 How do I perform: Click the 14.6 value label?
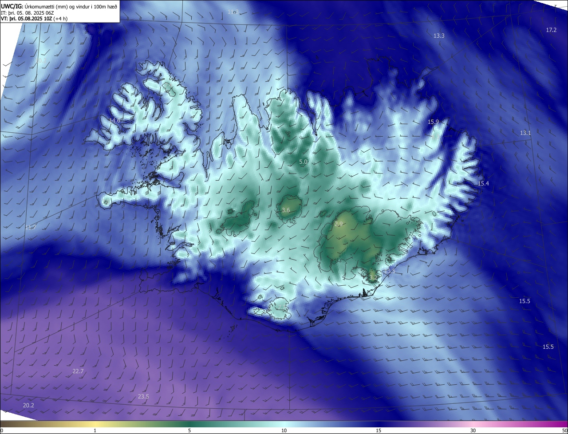114,120
